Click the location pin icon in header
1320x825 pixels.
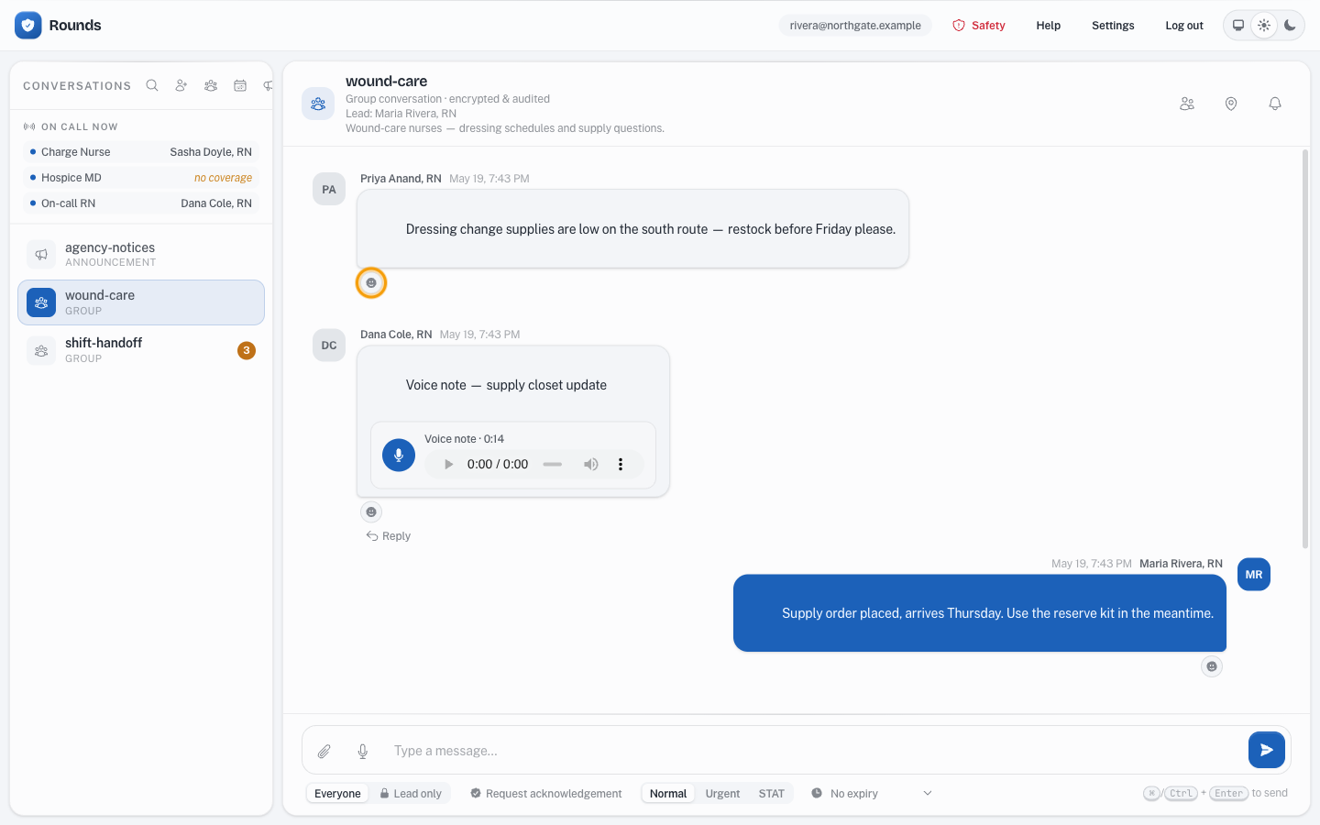click(1231, 104)
